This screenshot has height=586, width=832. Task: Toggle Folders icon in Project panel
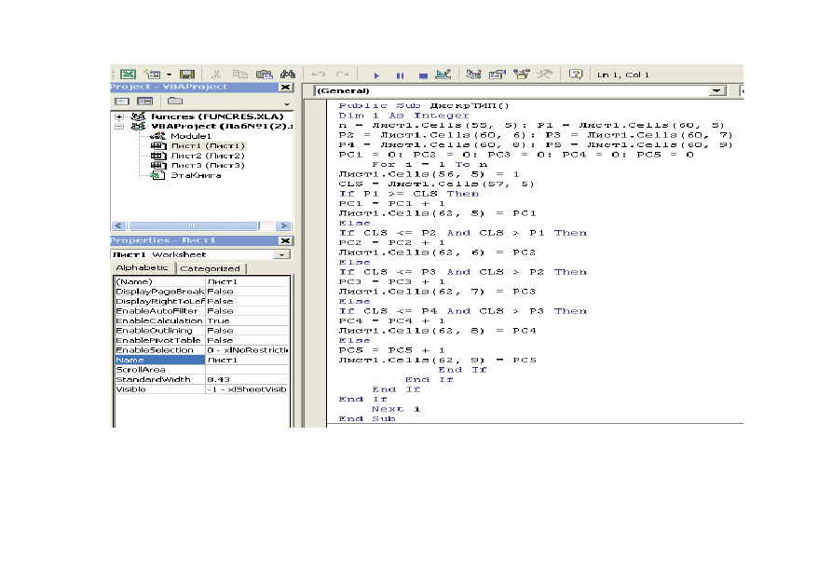point(175,101)
